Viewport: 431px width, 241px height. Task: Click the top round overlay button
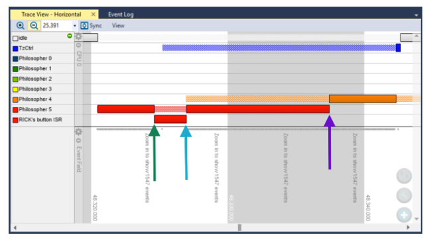404,176
